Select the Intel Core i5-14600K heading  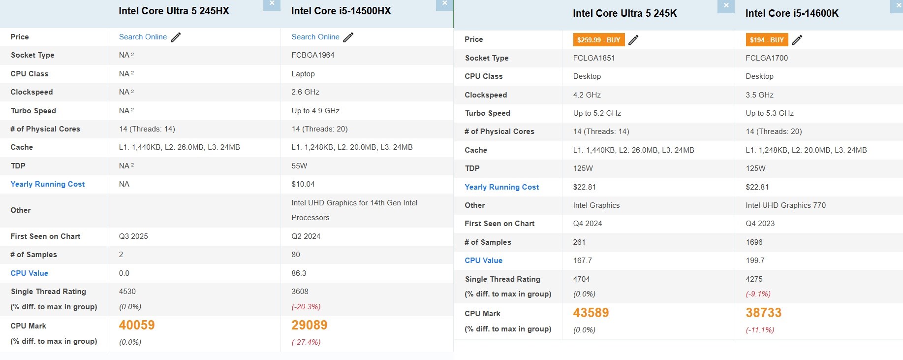pos(792,13)
